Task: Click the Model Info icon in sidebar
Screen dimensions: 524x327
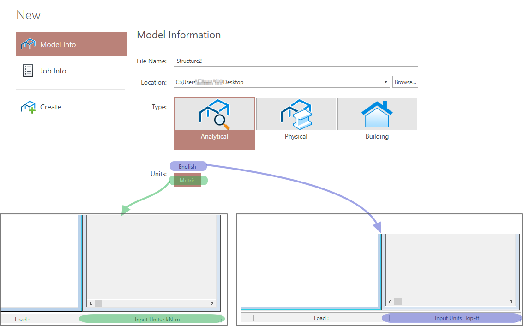Action: (x=28, y=44)
